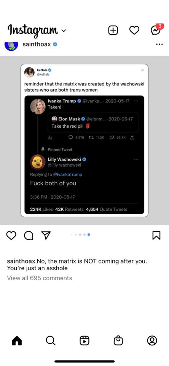Open the notifications heart icon in header
The width and height of the screenshot is (169, 366).
(x=134, y=30)
